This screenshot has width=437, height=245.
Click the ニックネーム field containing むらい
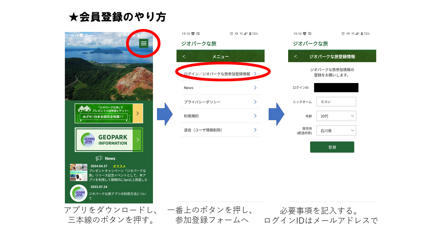coord(336,102)
